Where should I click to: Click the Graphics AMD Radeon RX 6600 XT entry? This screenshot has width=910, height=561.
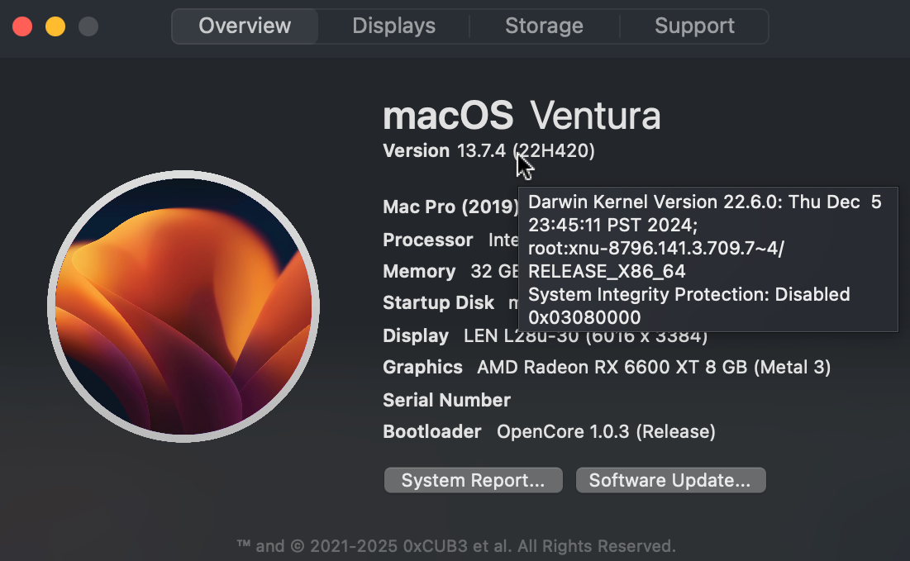point(606,367)
